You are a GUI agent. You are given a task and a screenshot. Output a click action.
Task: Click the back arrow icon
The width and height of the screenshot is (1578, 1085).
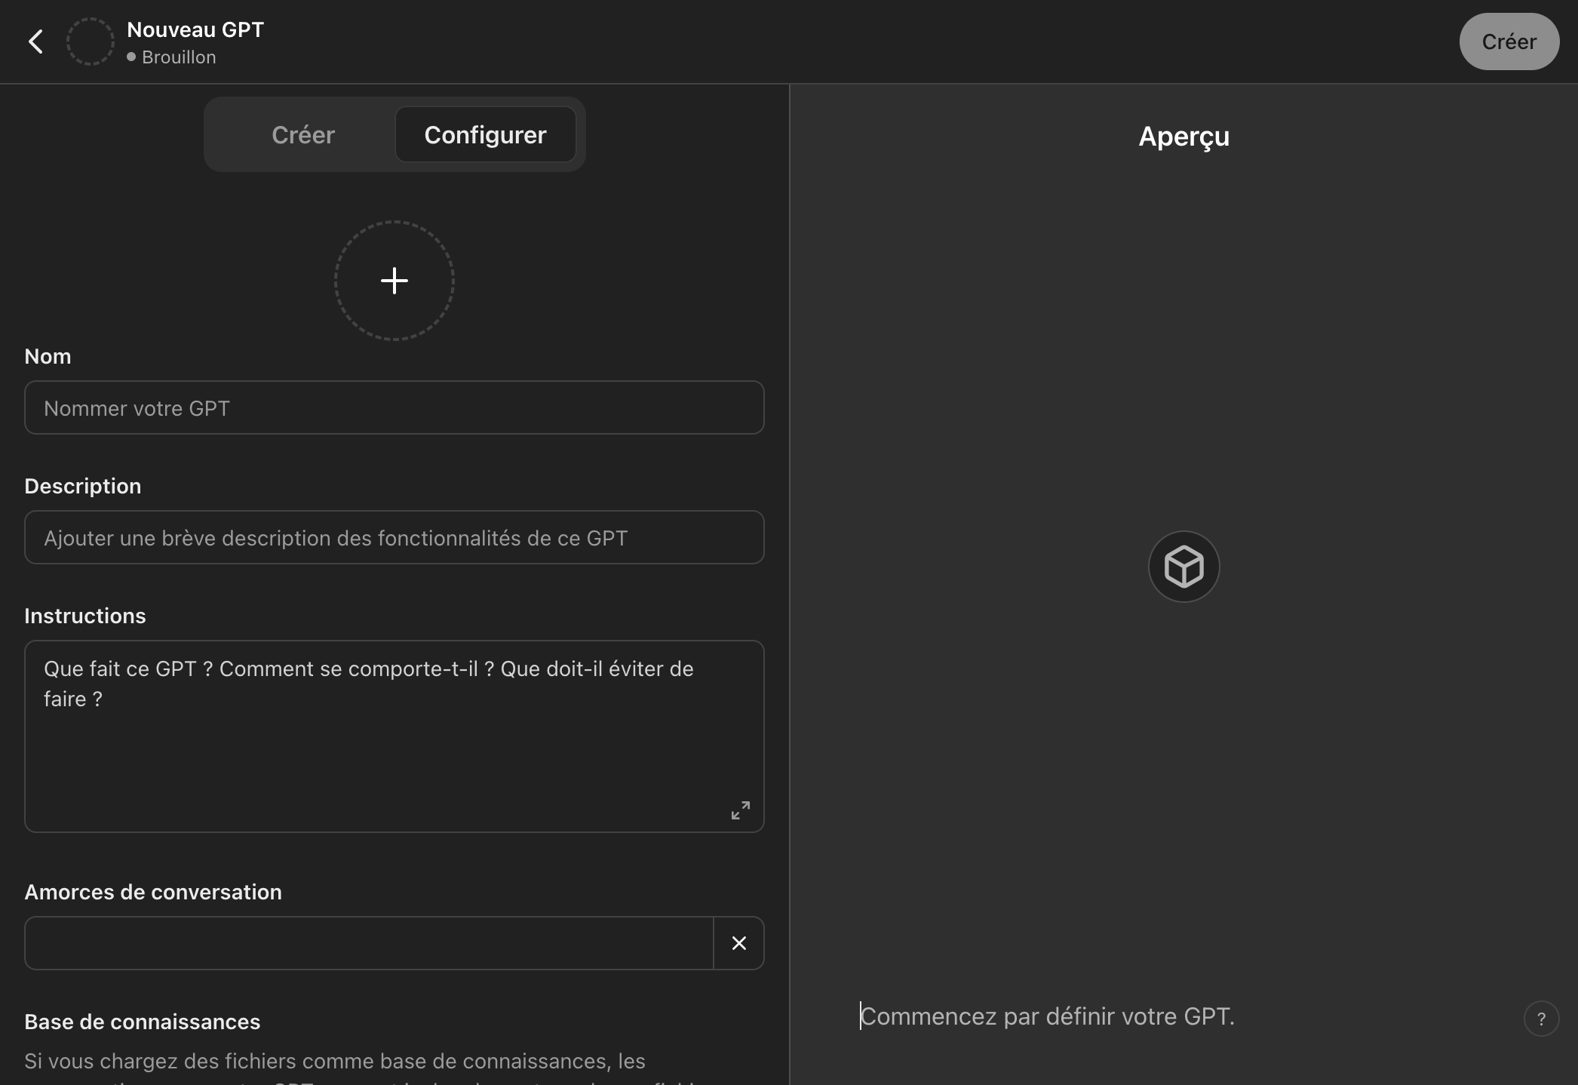35,41
